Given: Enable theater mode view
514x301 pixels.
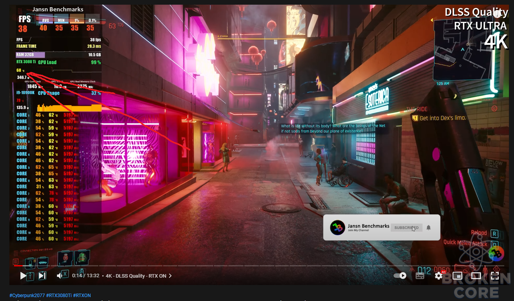Looking at the screenshot, I should (x=476, y=276).
